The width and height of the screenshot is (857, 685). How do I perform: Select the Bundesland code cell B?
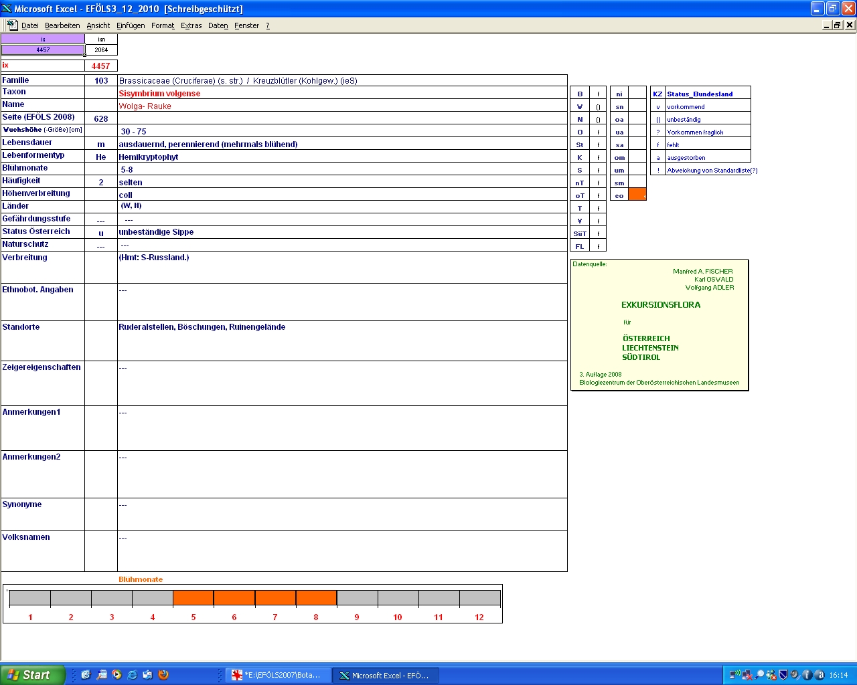[x=580, y=94]
